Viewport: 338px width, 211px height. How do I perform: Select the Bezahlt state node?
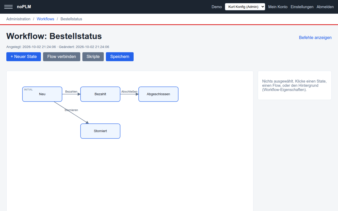coord(100,94)
